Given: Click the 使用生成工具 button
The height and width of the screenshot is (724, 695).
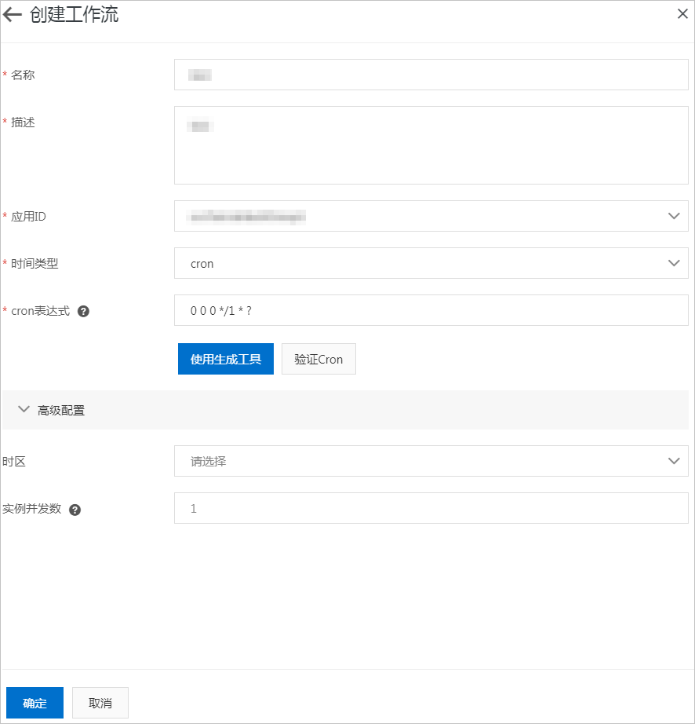Looking at the screenshot, I should (x=225, y=359).
